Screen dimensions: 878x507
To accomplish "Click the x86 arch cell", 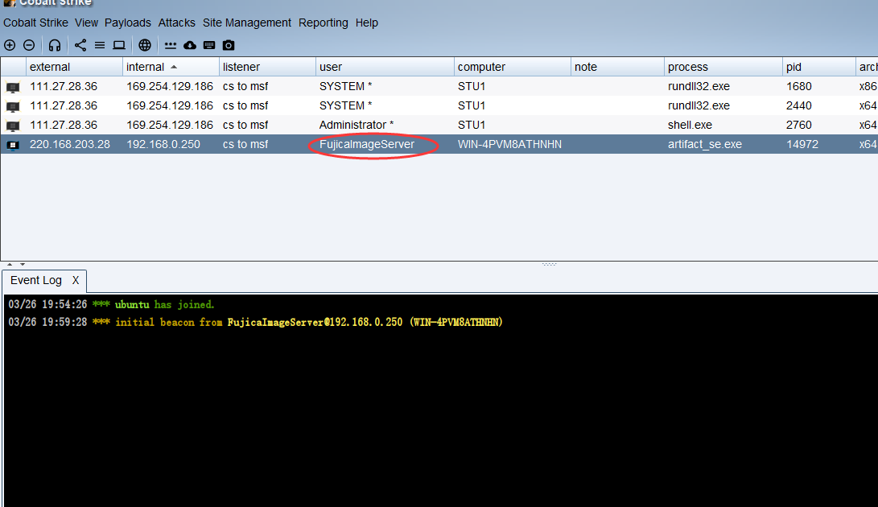I will [x=868, y=86].
